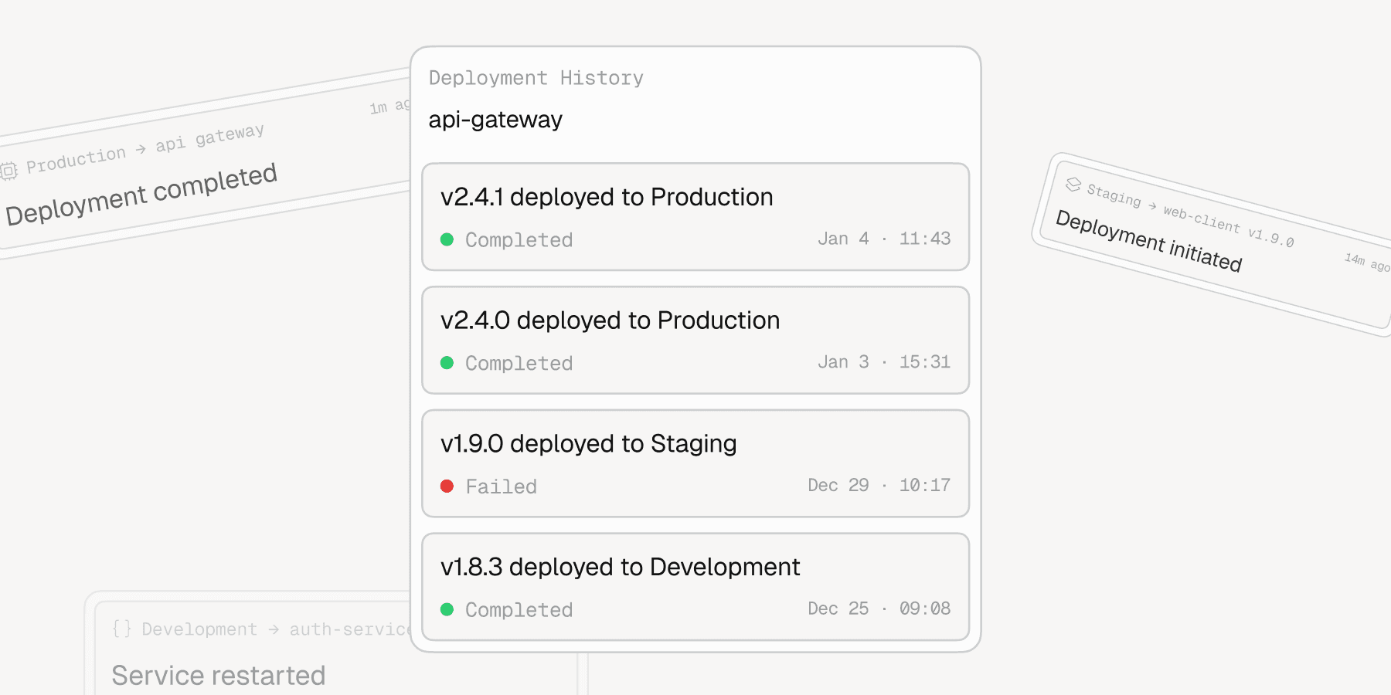Expand the v1.8.3 Development deployment entry
The image size is (1391, 695).
[x=694, y=585]
